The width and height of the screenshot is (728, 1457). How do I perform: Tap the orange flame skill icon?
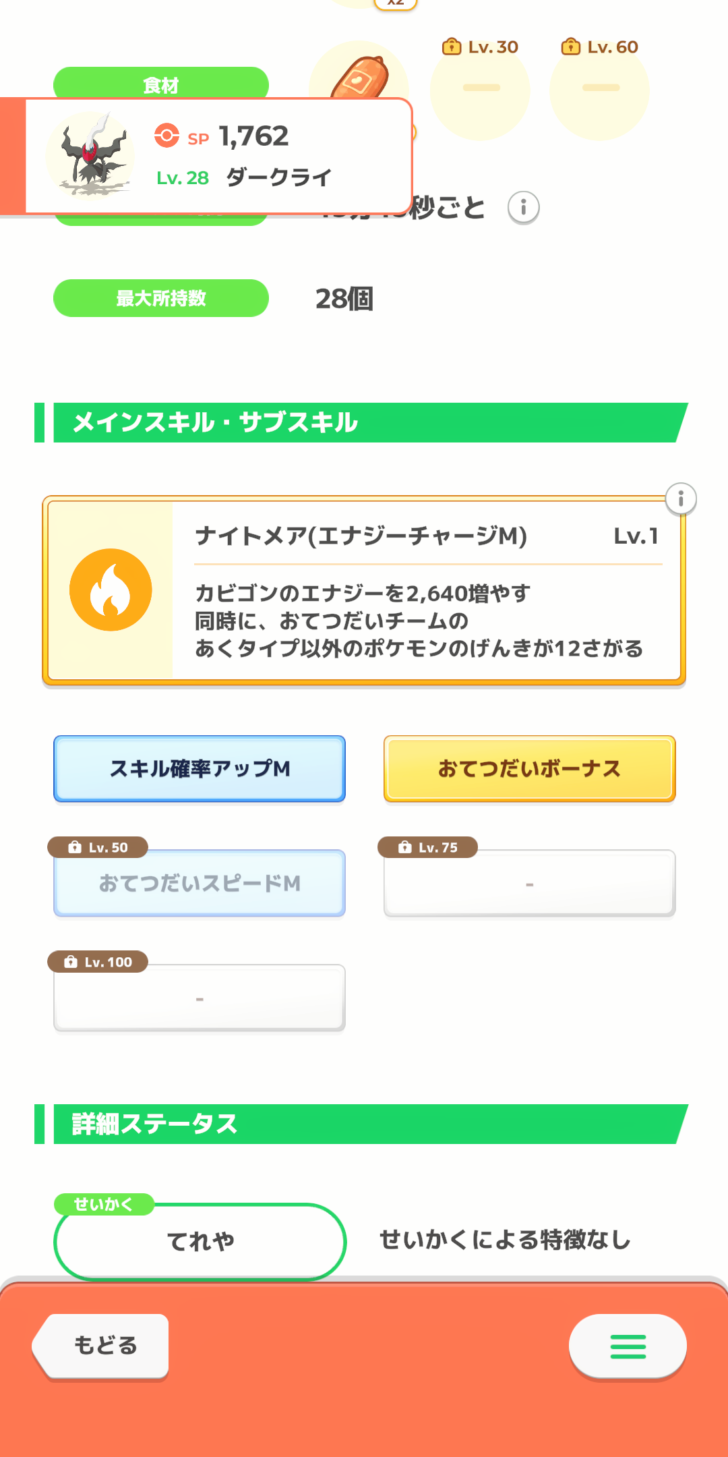point(111,590)
